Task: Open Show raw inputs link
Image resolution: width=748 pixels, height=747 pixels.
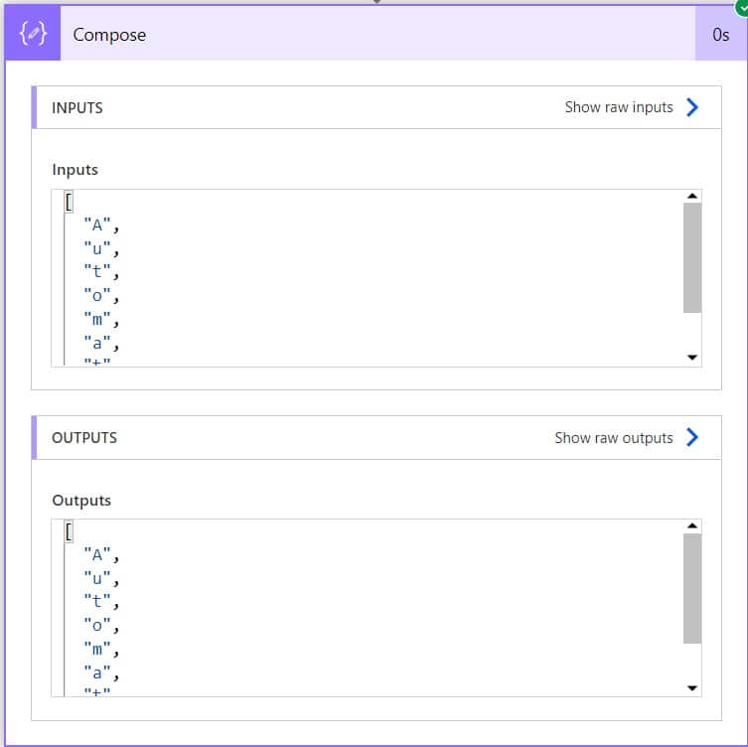Action: click(619, 107)
